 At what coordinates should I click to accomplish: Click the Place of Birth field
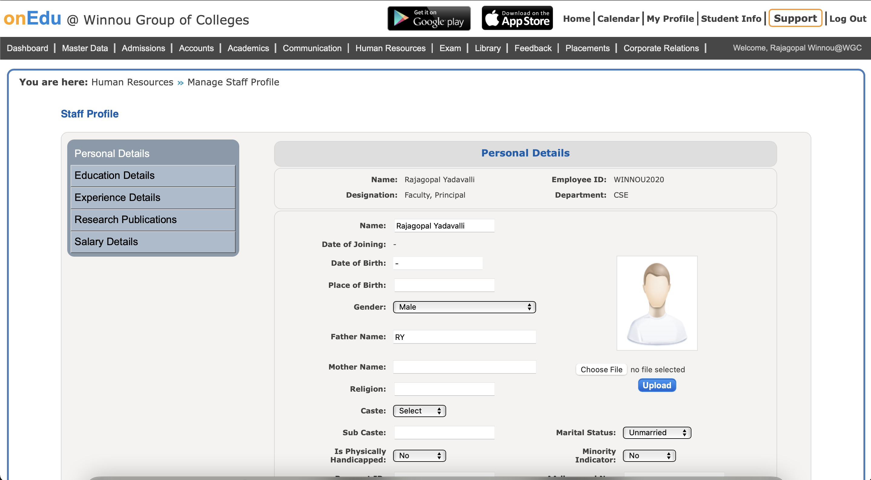tap(444, 285)
